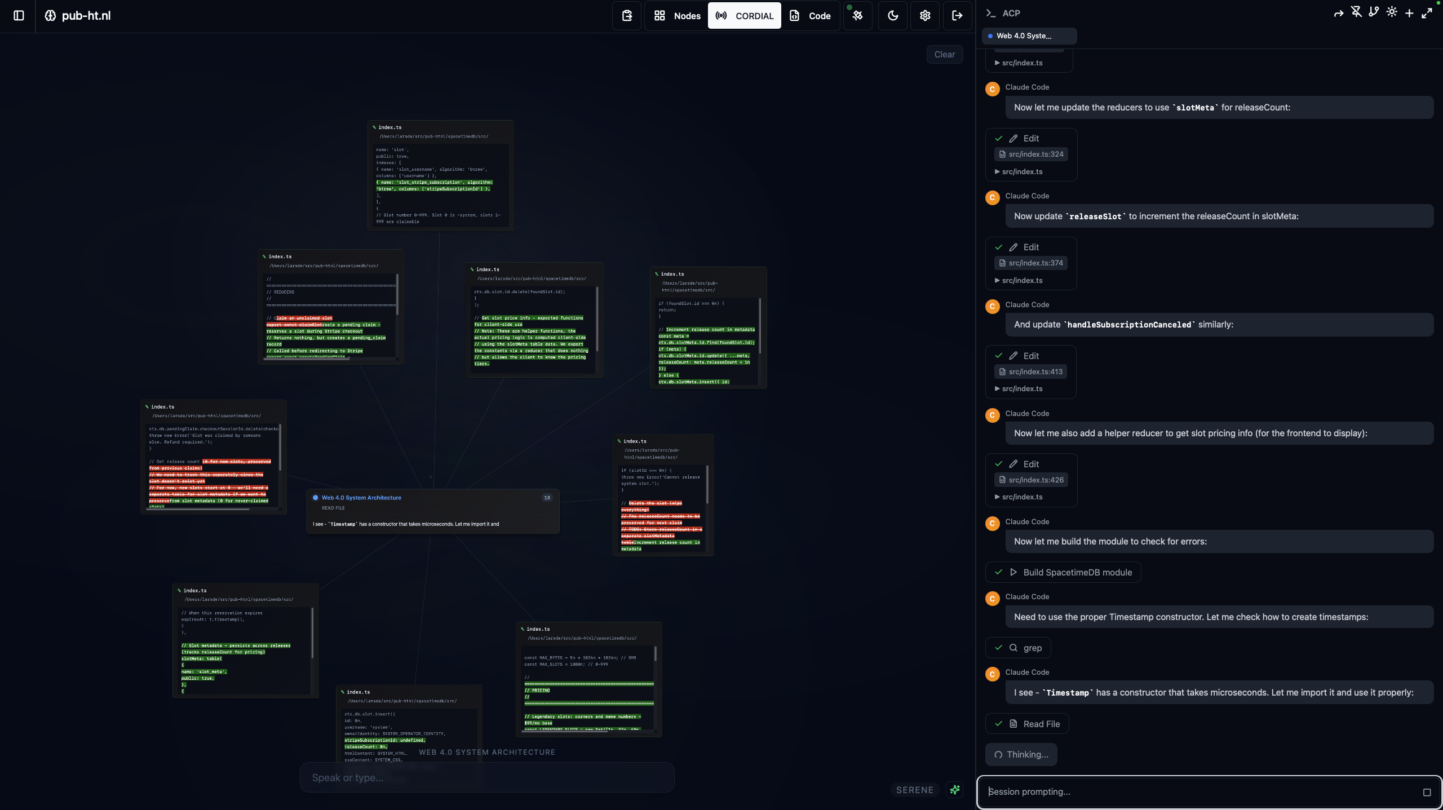
Task: Open settings via the gear icon
Action: pyautogui.click(x=924, y=15)
